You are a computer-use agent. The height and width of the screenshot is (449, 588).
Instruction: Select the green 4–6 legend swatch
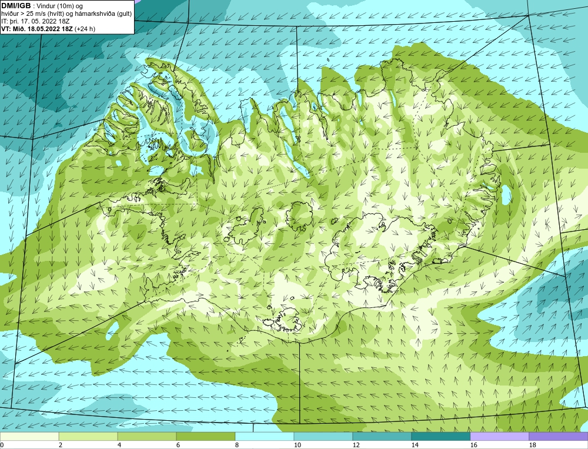pyautogui.click(x=147, y=436)
